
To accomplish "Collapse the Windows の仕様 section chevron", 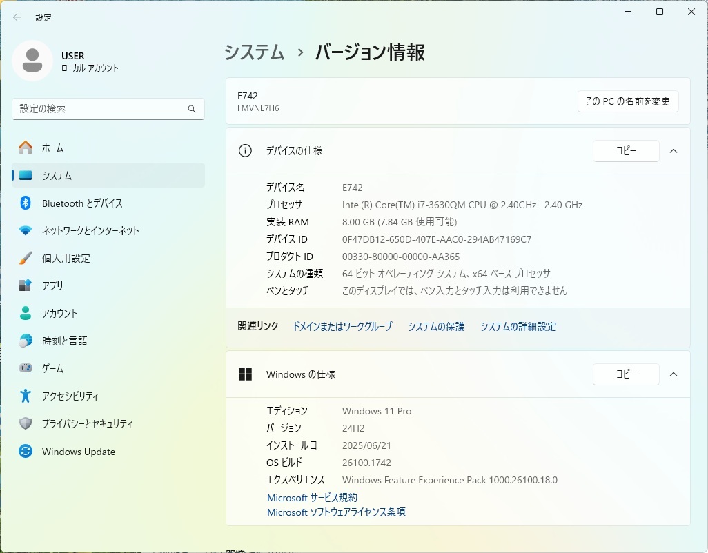I will point(673,374).
